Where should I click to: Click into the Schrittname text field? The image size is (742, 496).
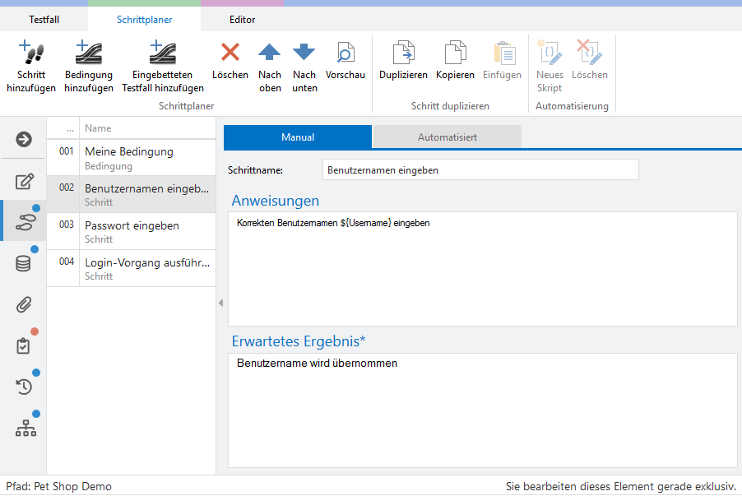pos(480,170)
